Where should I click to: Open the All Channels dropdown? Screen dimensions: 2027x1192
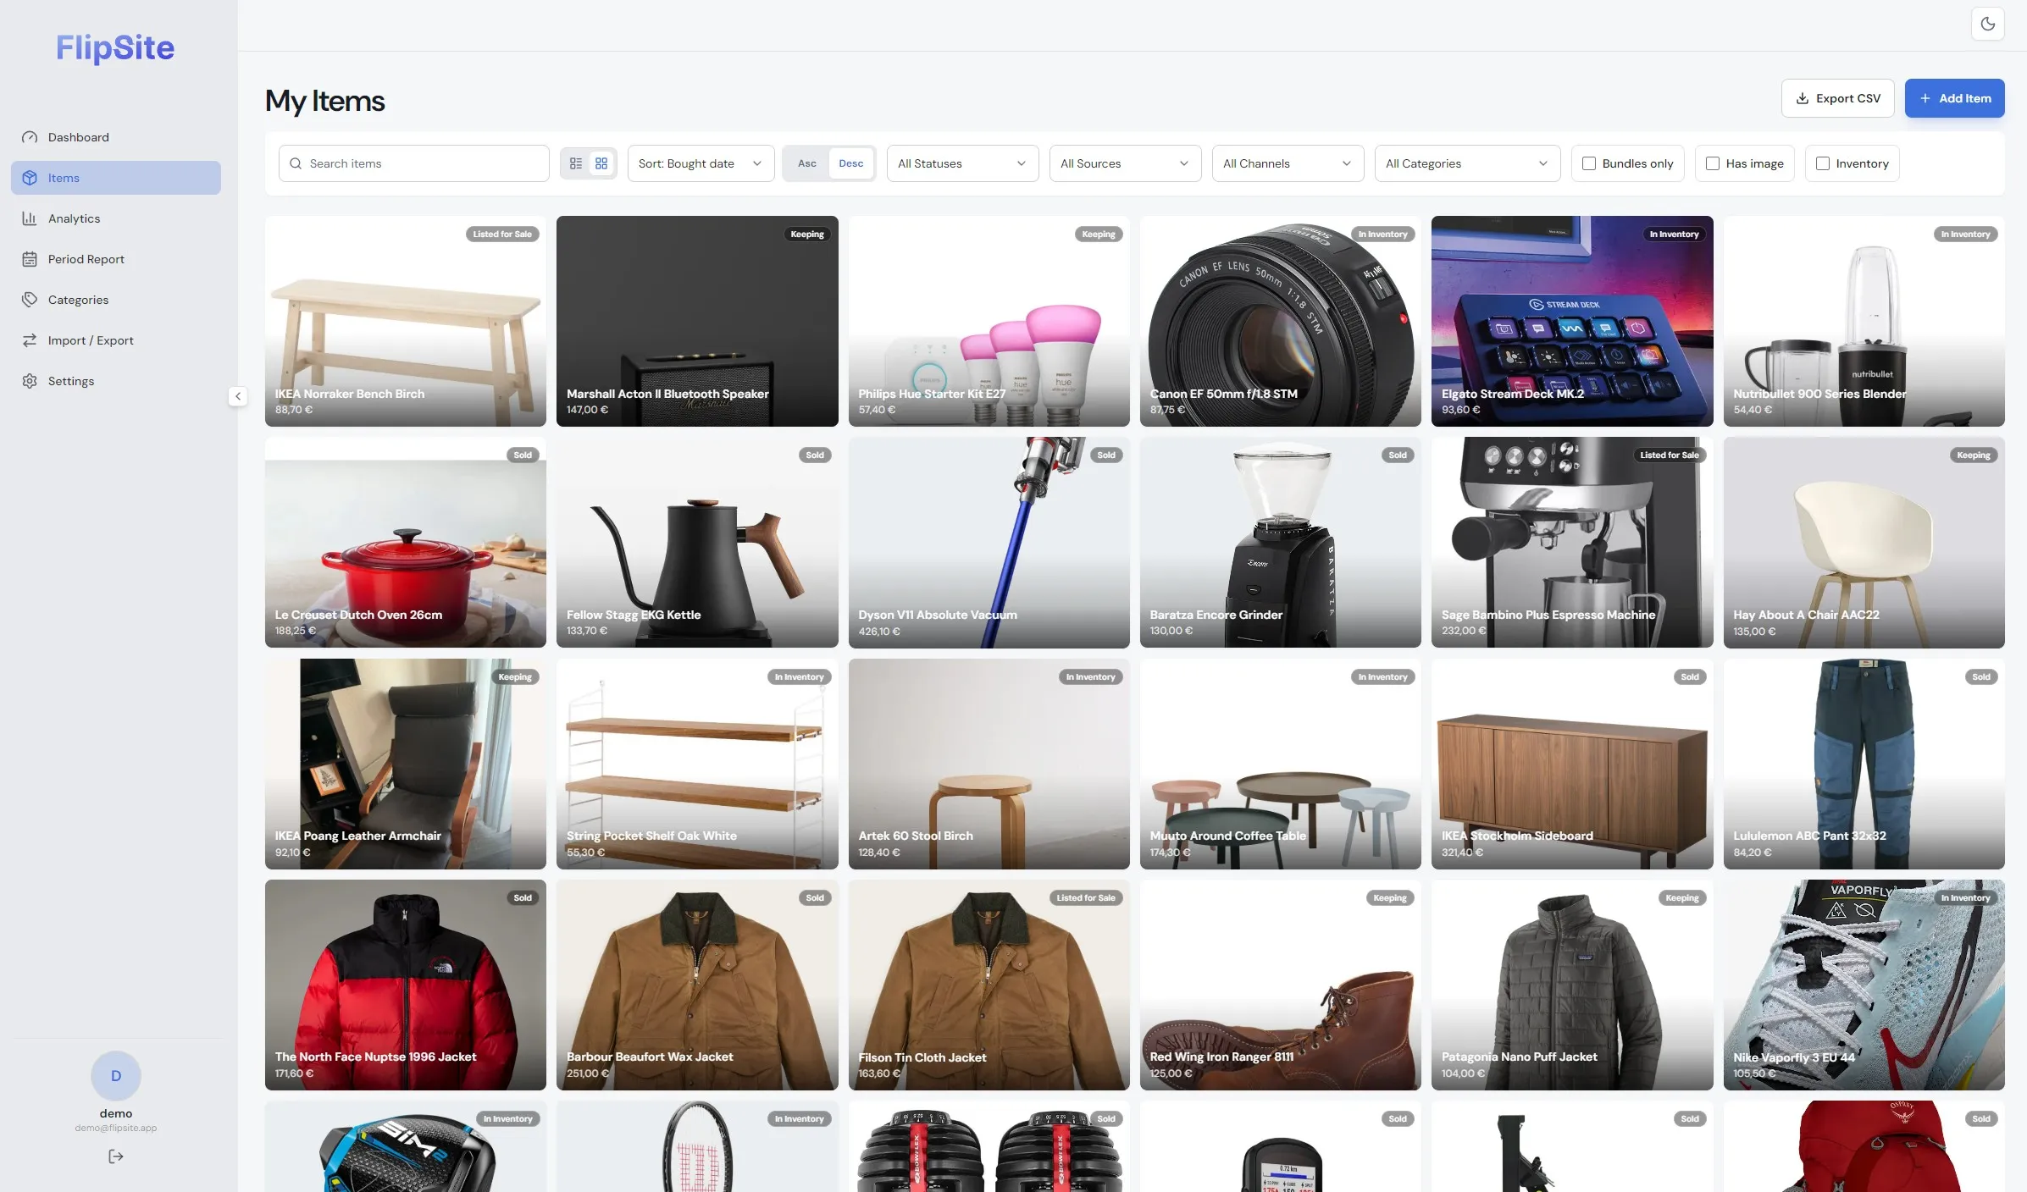coord(1288,163)
